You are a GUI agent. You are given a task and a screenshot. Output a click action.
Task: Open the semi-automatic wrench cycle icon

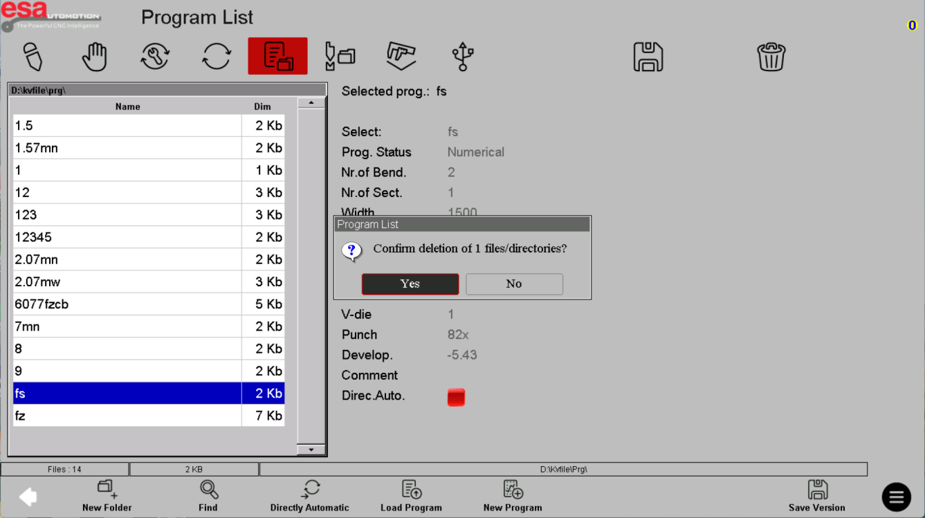[x=155, y=57]
